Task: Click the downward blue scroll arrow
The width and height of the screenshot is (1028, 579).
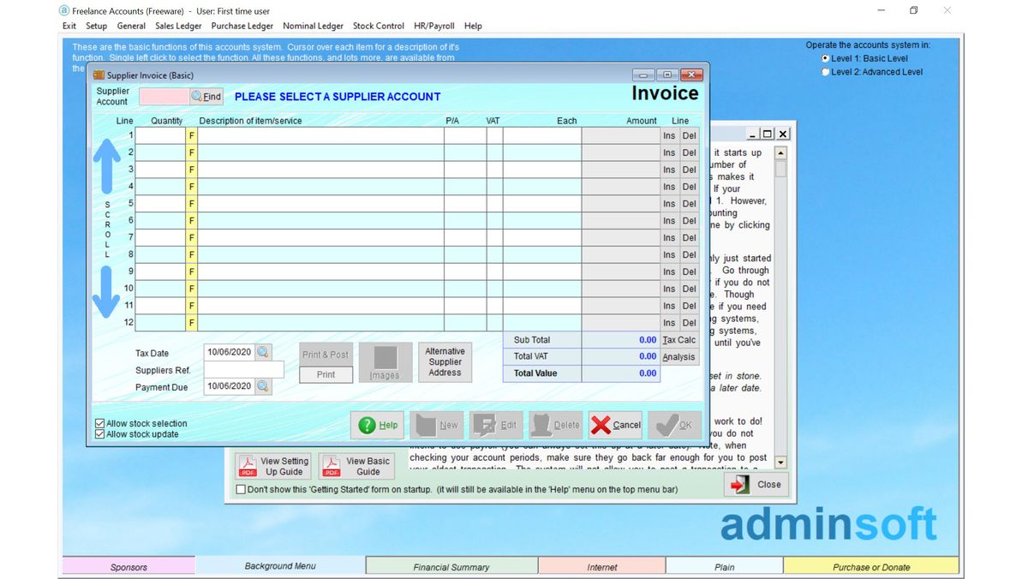Action: [106, 291]
